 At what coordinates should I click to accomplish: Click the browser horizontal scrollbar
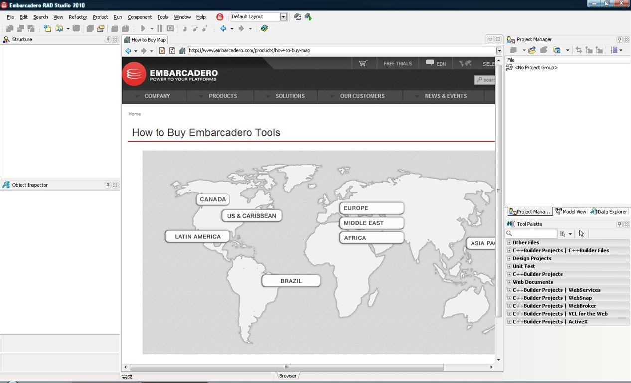click(x=286, y=367)
